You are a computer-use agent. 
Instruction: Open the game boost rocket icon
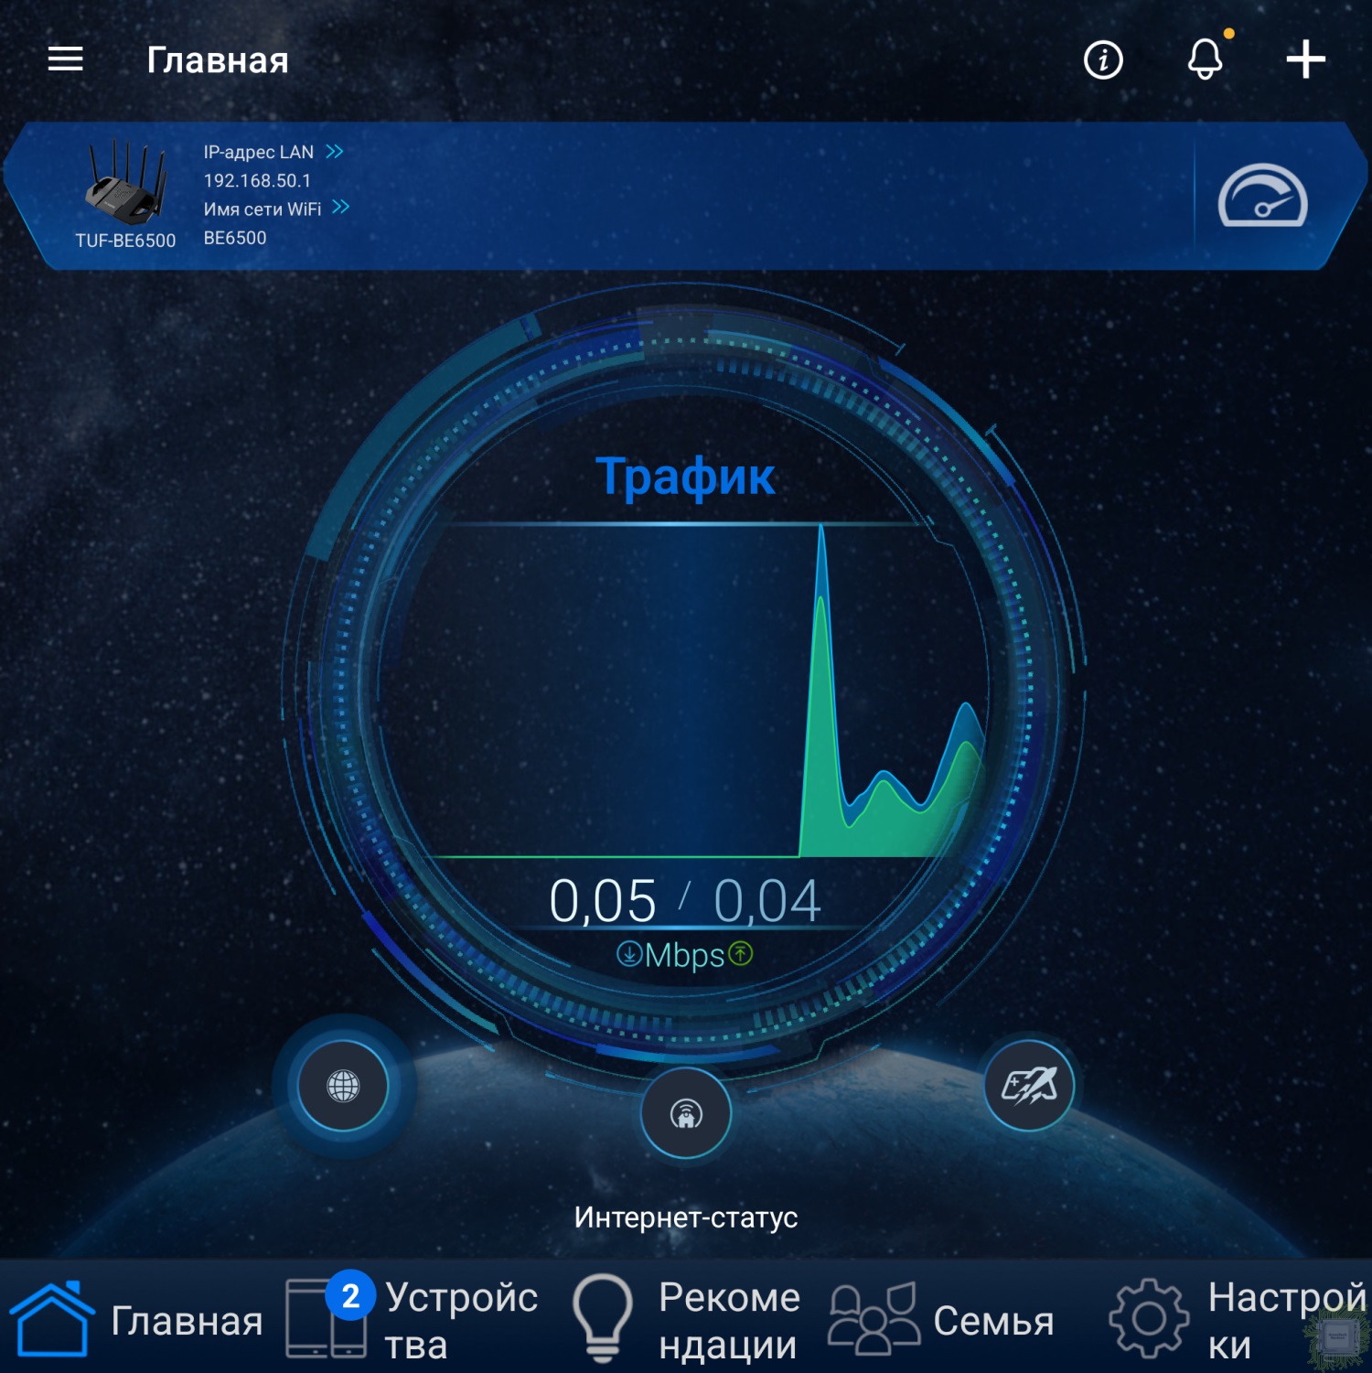point(1029,1086)
